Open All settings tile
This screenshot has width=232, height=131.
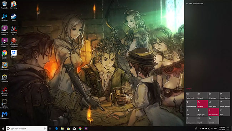point(213,96)
